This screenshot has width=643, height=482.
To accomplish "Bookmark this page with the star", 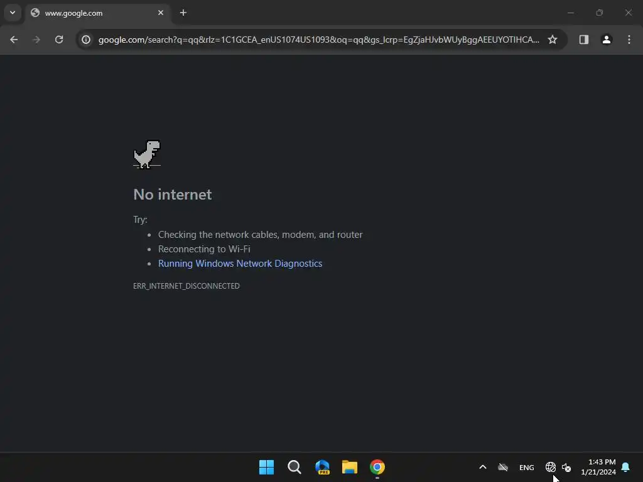I will [553, 40].
